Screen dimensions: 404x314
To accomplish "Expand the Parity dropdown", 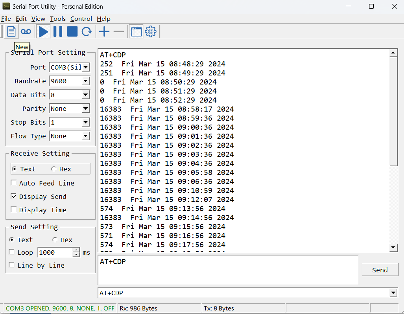I will 86,108.
